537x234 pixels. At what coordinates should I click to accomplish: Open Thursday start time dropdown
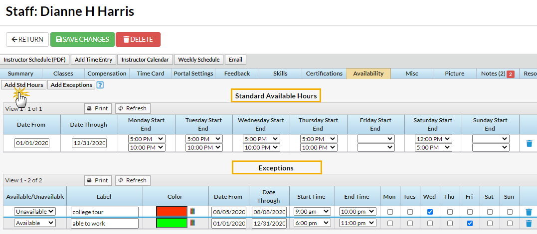(319, 139)
